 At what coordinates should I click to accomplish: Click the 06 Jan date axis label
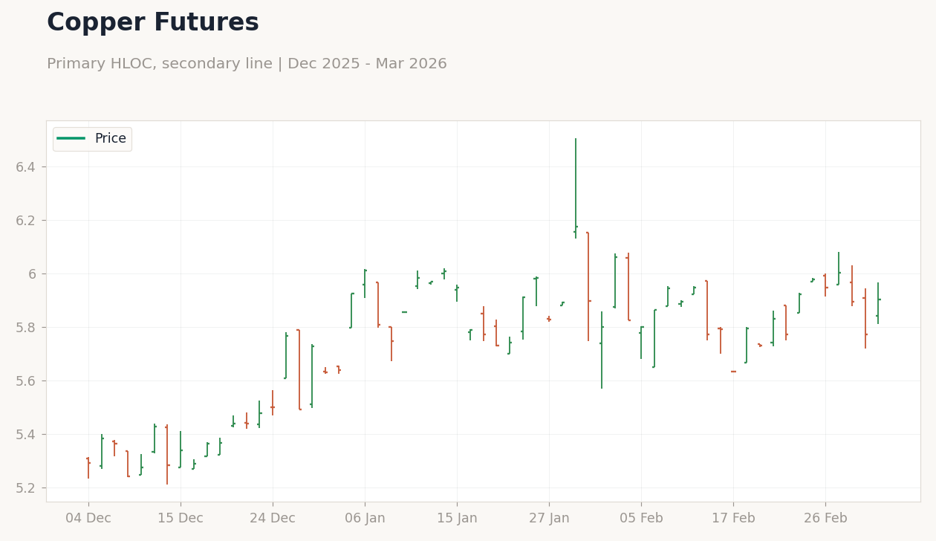pyautogui.click(x=365, y=519)
